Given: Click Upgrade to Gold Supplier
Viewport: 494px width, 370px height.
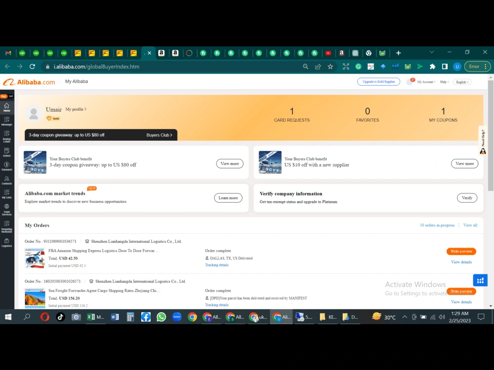Looking at the screenshot, I should click(x=378, y=82).
